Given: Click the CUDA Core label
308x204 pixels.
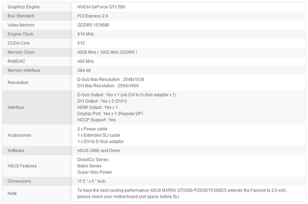Looking at the screenshot, I should [19, 43].
